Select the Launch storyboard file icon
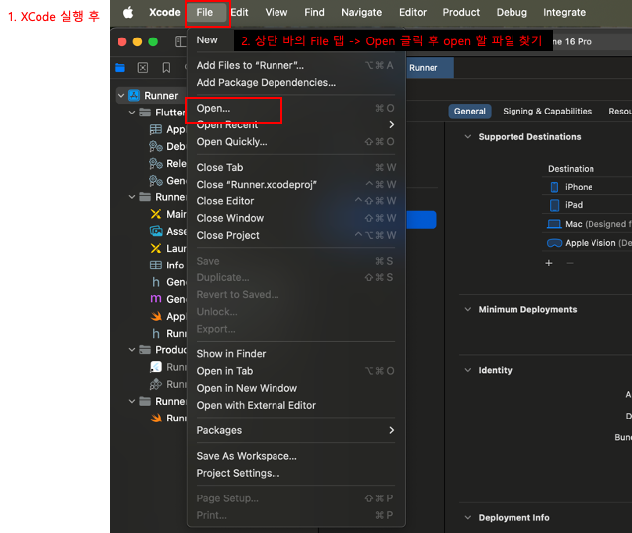 (x=156, y=248)
